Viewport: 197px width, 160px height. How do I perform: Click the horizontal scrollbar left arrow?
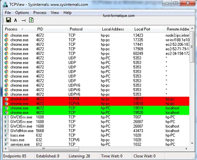(6, 149)
